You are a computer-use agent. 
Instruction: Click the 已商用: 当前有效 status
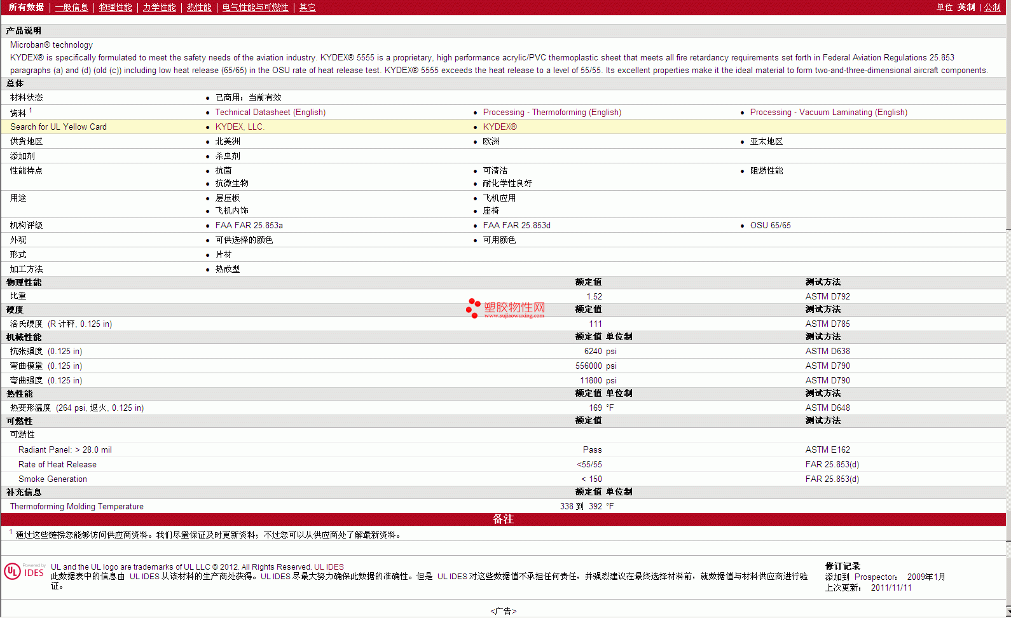248,97
